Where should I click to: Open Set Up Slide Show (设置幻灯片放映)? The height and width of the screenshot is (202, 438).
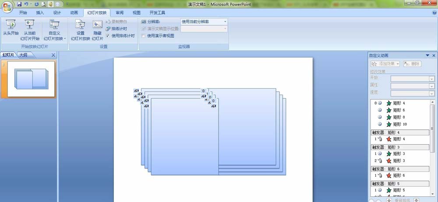pyautogui.click(x=81, y=30)
